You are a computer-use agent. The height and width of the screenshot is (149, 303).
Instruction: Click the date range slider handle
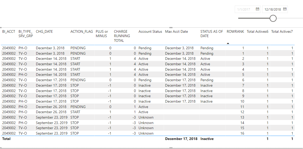(x=273, y=18)
